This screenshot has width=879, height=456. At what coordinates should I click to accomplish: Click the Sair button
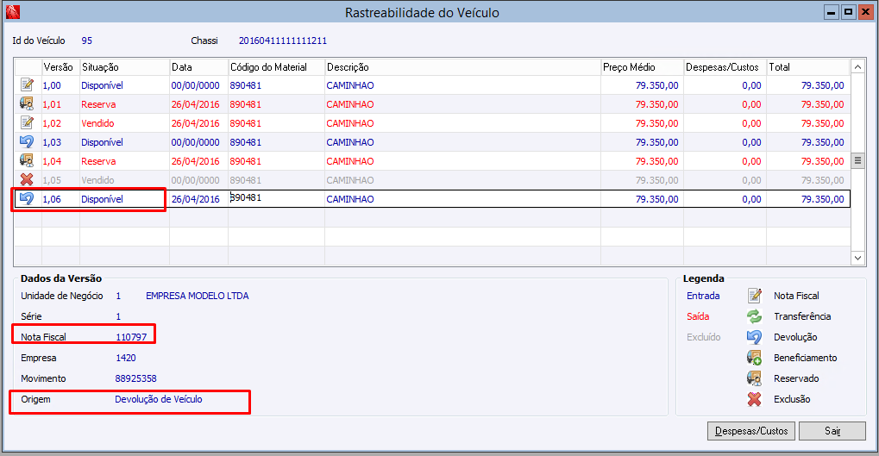coord(832,431)
